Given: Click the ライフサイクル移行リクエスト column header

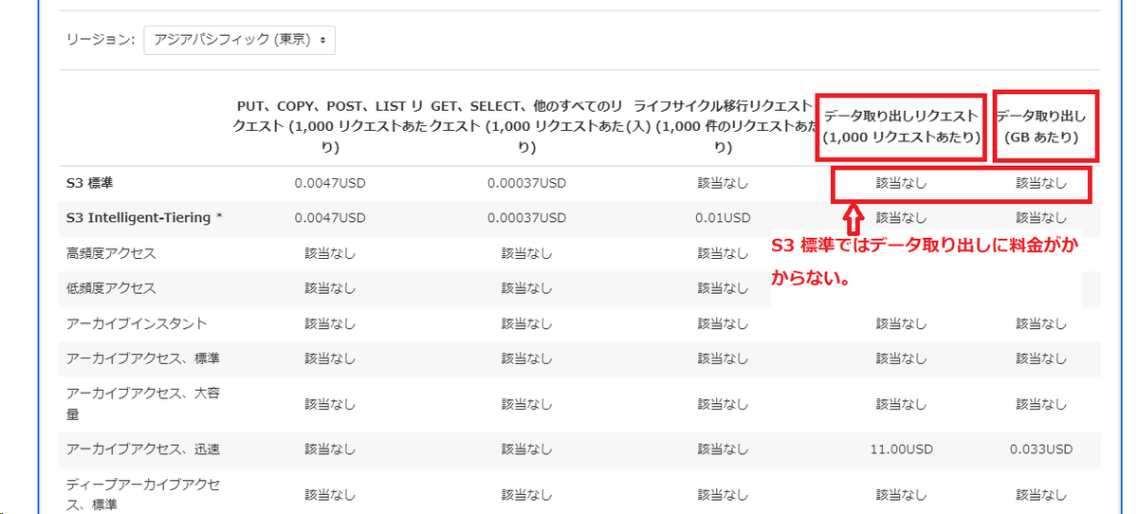Looking at the screenshot, I should 723,126.
